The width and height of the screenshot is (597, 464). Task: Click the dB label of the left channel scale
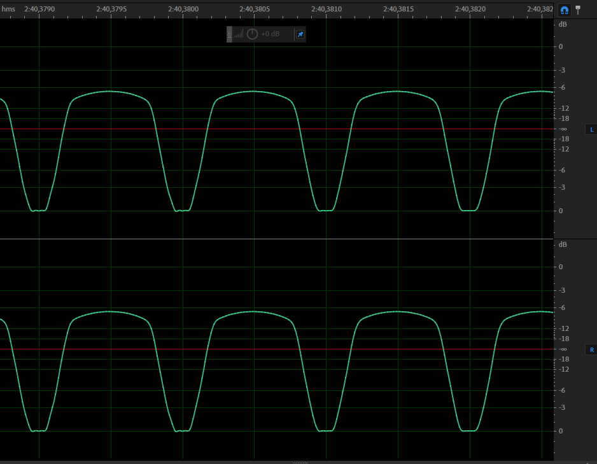[562, 25]
